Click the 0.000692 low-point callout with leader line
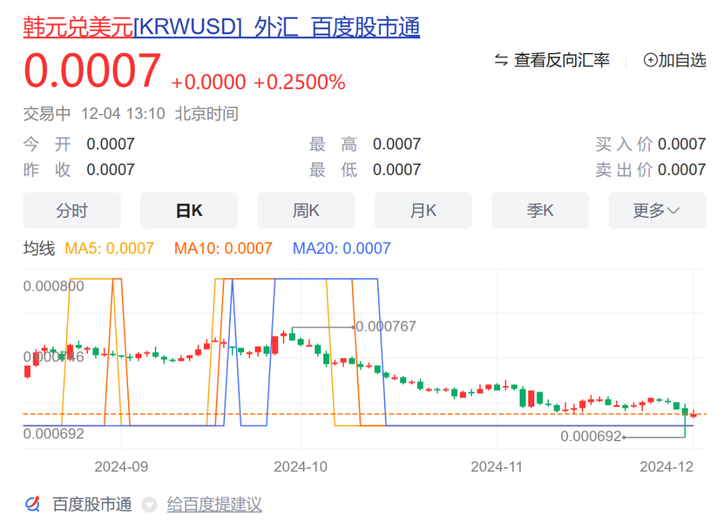724x529 pixels. (x=591, y=436)
